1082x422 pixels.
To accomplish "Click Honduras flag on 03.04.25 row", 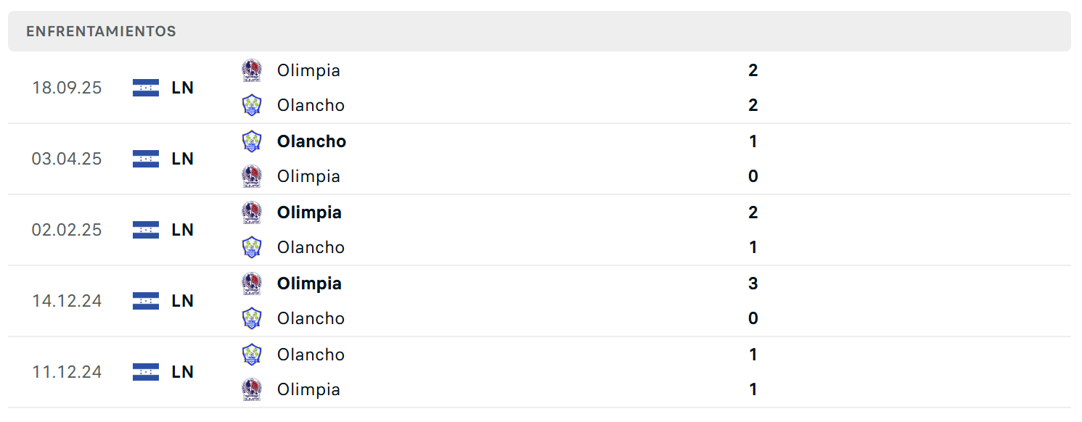I will [x=146, y=159].
